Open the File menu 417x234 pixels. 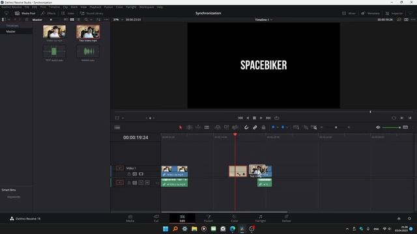click(x=27, y=7)
